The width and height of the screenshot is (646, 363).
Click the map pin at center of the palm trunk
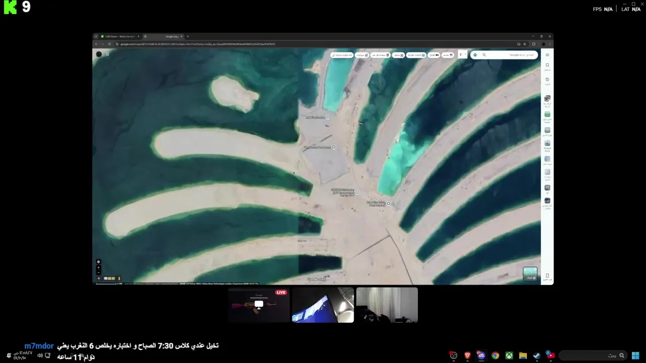click(x=357, y=192)
